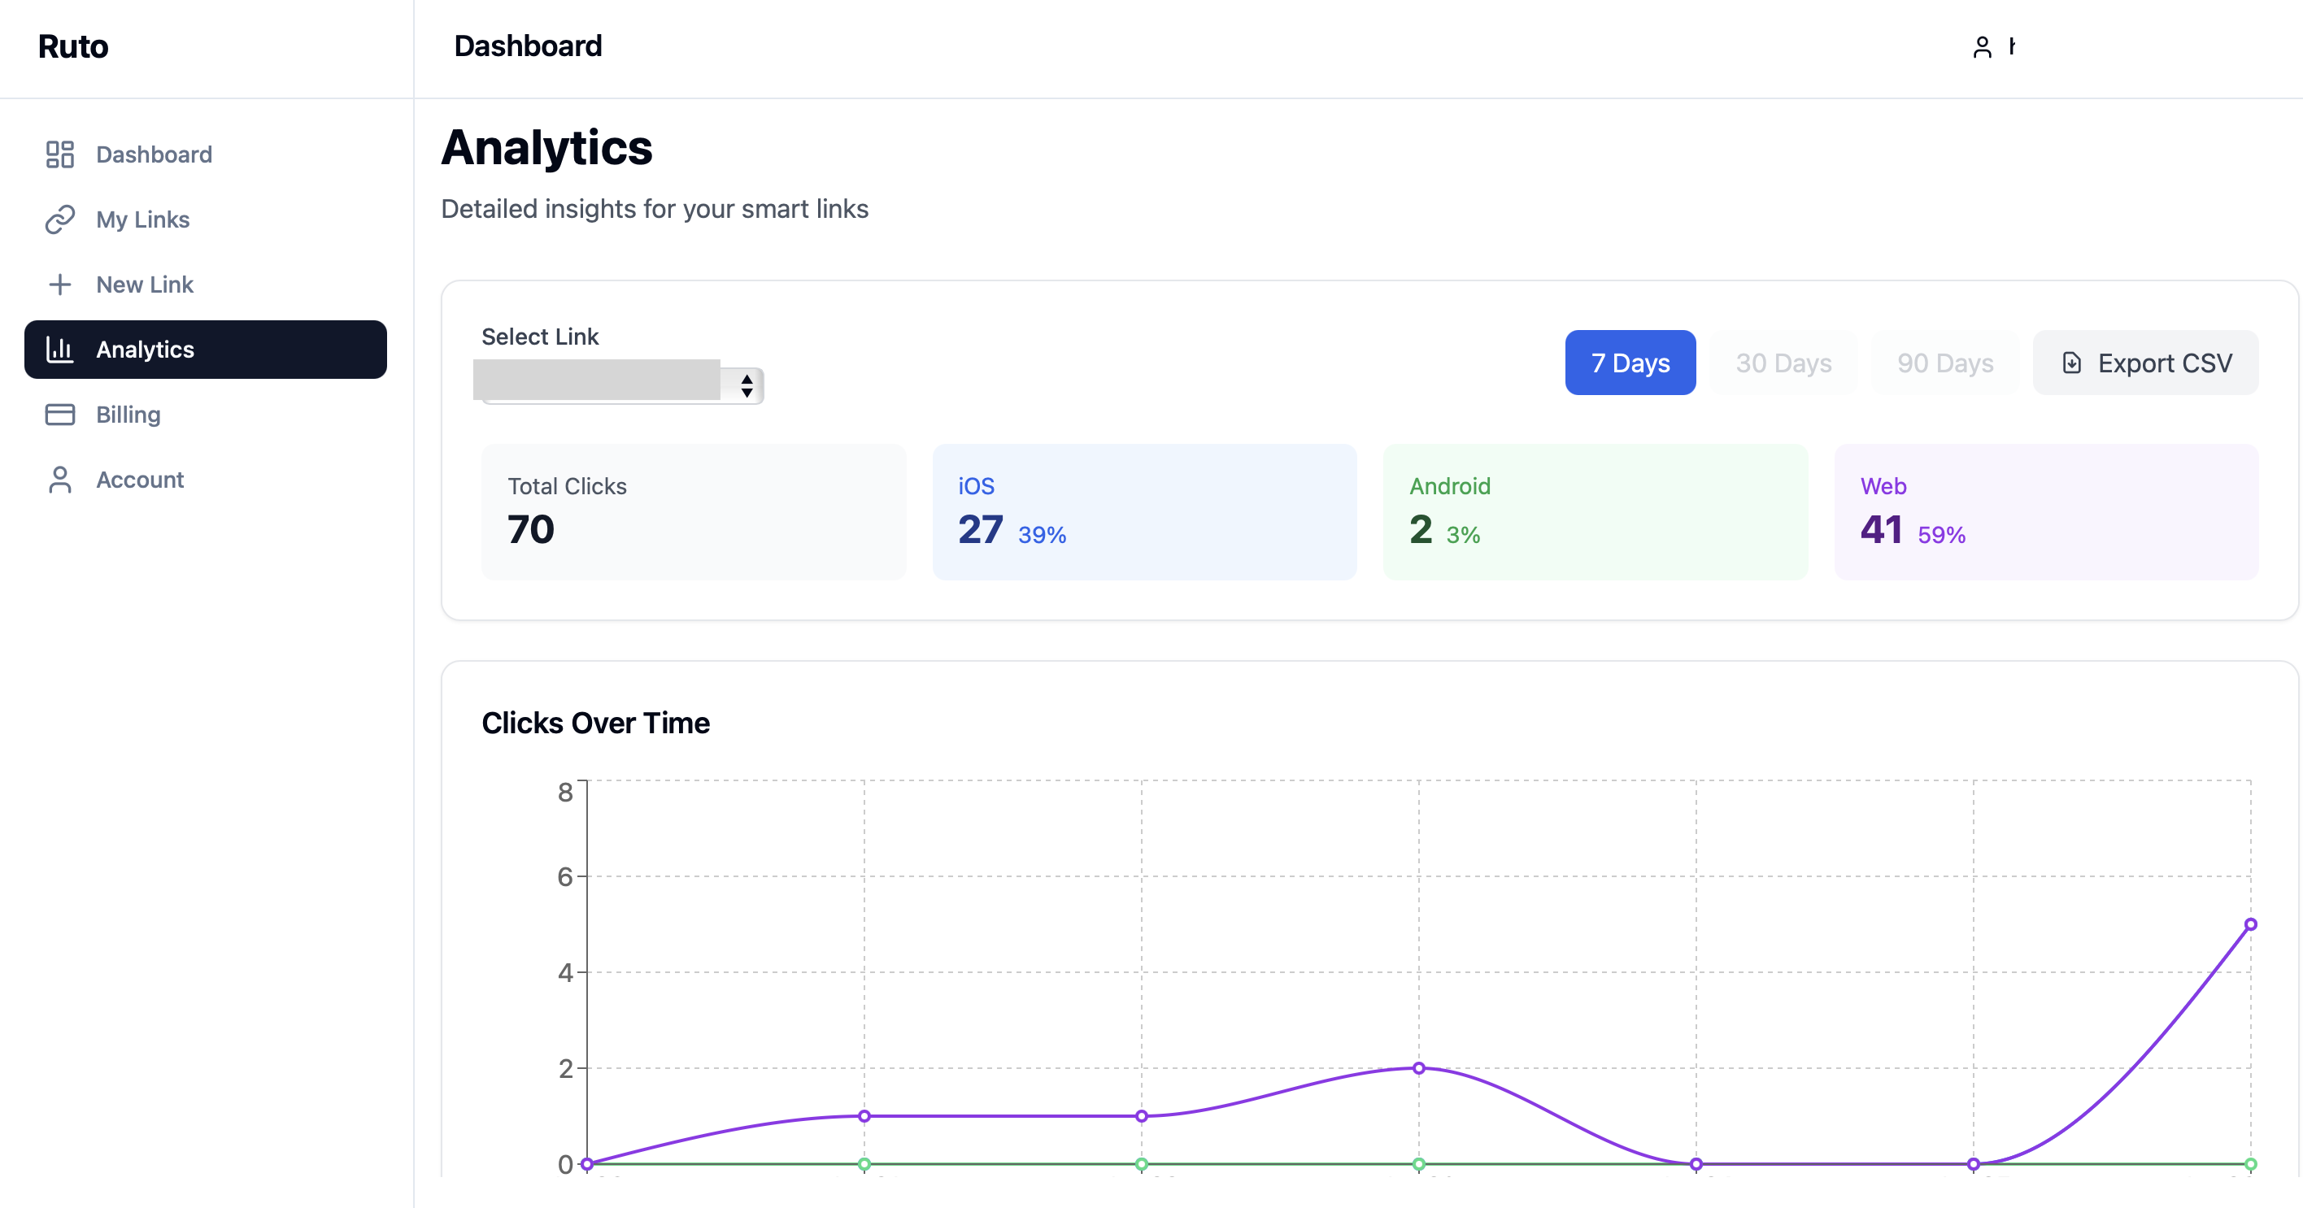
Task: Select the Analytics bar chart icon
Action: 60,350
